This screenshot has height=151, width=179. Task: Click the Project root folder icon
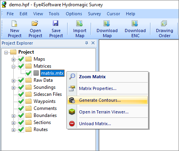point(13,52)
